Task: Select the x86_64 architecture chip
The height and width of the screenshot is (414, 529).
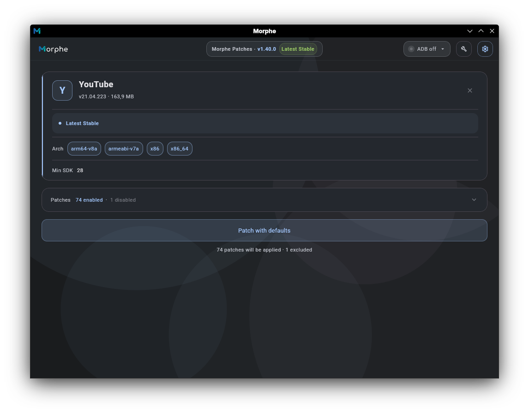Action: pyautogui.click(x=180, y=149)
